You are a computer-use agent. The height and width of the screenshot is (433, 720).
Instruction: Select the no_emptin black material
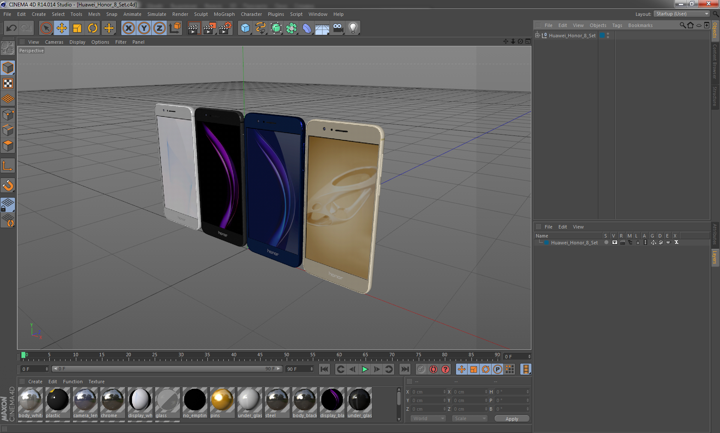click(195, 403)
